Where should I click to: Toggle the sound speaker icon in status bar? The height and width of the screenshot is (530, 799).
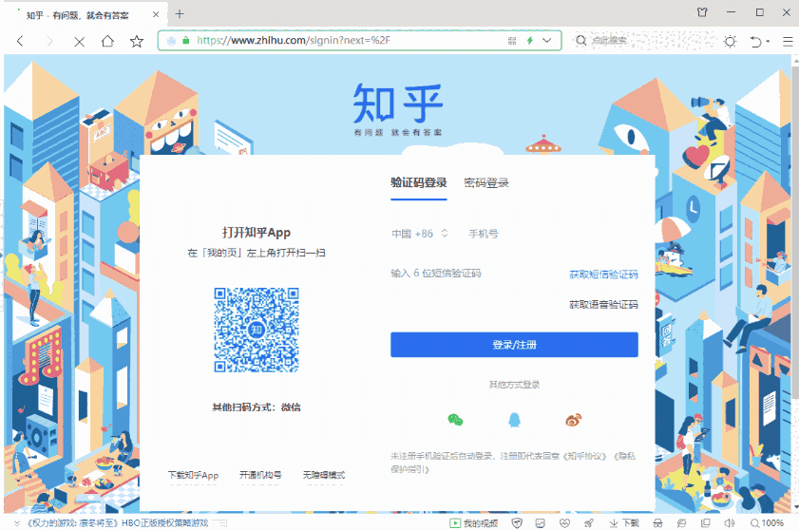tap(730, 522)
